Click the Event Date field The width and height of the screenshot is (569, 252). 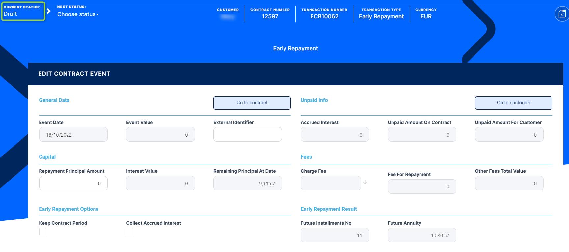click(x=73, y=134)
